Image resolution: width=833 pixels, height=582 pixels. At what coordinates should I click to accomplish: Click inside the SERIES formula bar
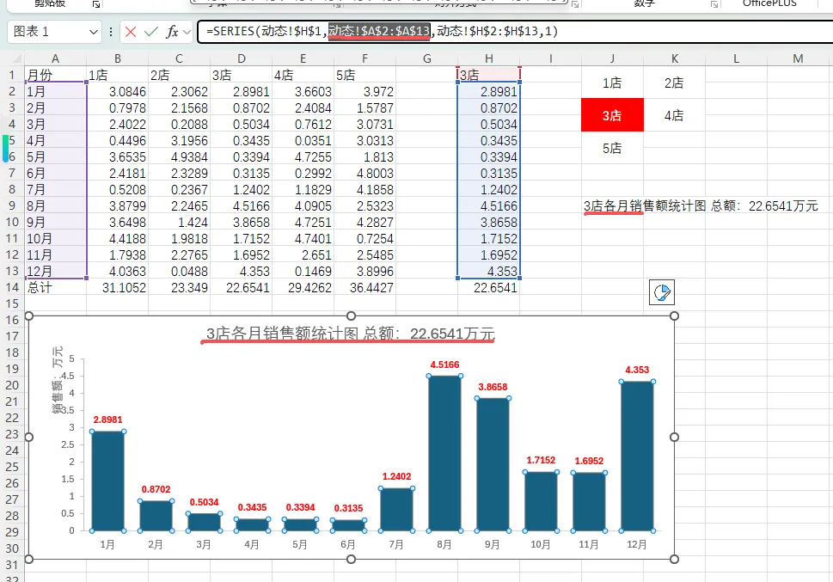(514, 31)
